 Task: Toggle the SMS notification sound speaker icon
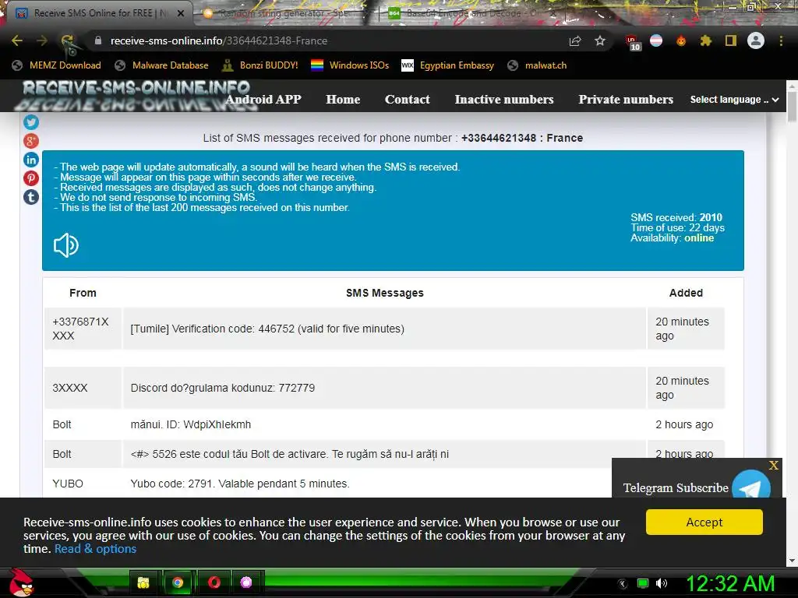(x=65, y=245)
